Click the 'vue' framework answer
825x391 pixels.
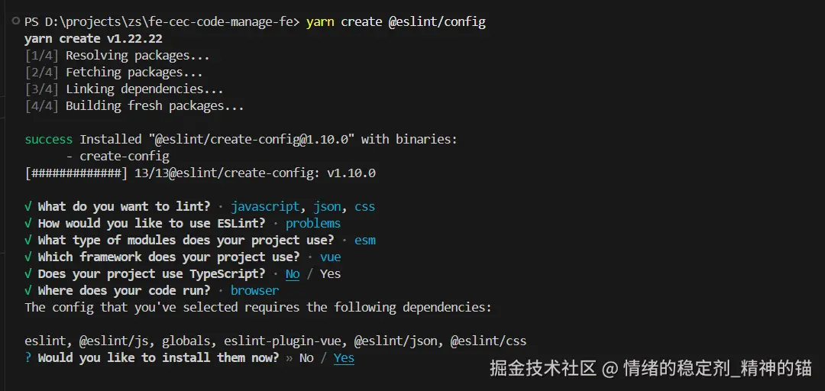pos(330,257)
